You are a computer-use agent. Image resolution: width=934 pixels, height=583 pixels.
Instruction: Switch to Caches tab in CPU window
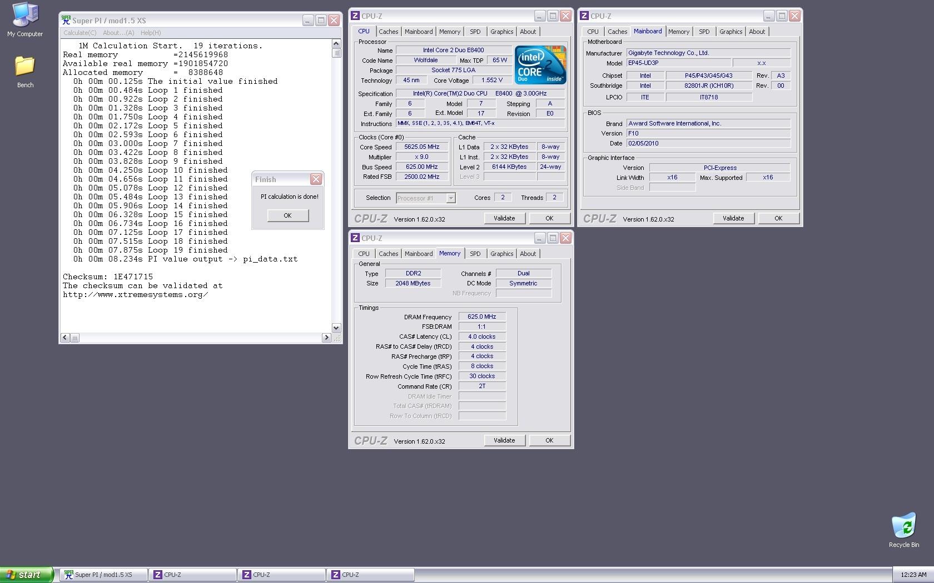click(388, 32)
